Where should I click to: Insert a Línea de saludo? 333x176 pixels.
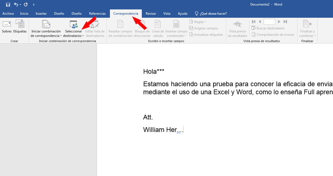pyautogui.click(x=158, y=29)
